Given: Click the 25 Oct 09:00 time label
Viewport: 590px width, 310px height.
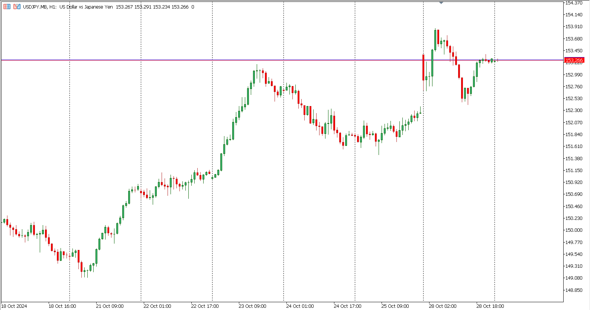Looking at the screenshot, I should [395, 306].
